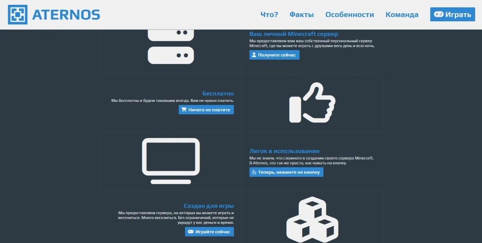Click the shopping cart icon on Ничего не платите
Screen dimensions: 482x243
[x=184, y=109]
